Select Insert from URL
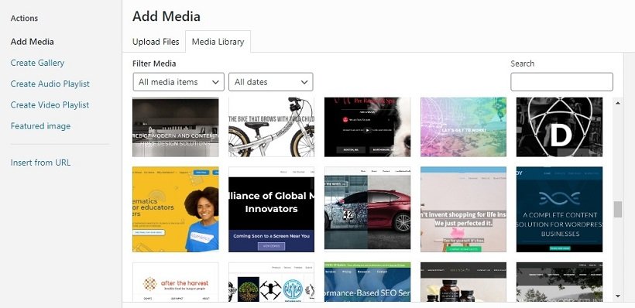This screenshot has width=635, height=308. [x=40, y=163]
